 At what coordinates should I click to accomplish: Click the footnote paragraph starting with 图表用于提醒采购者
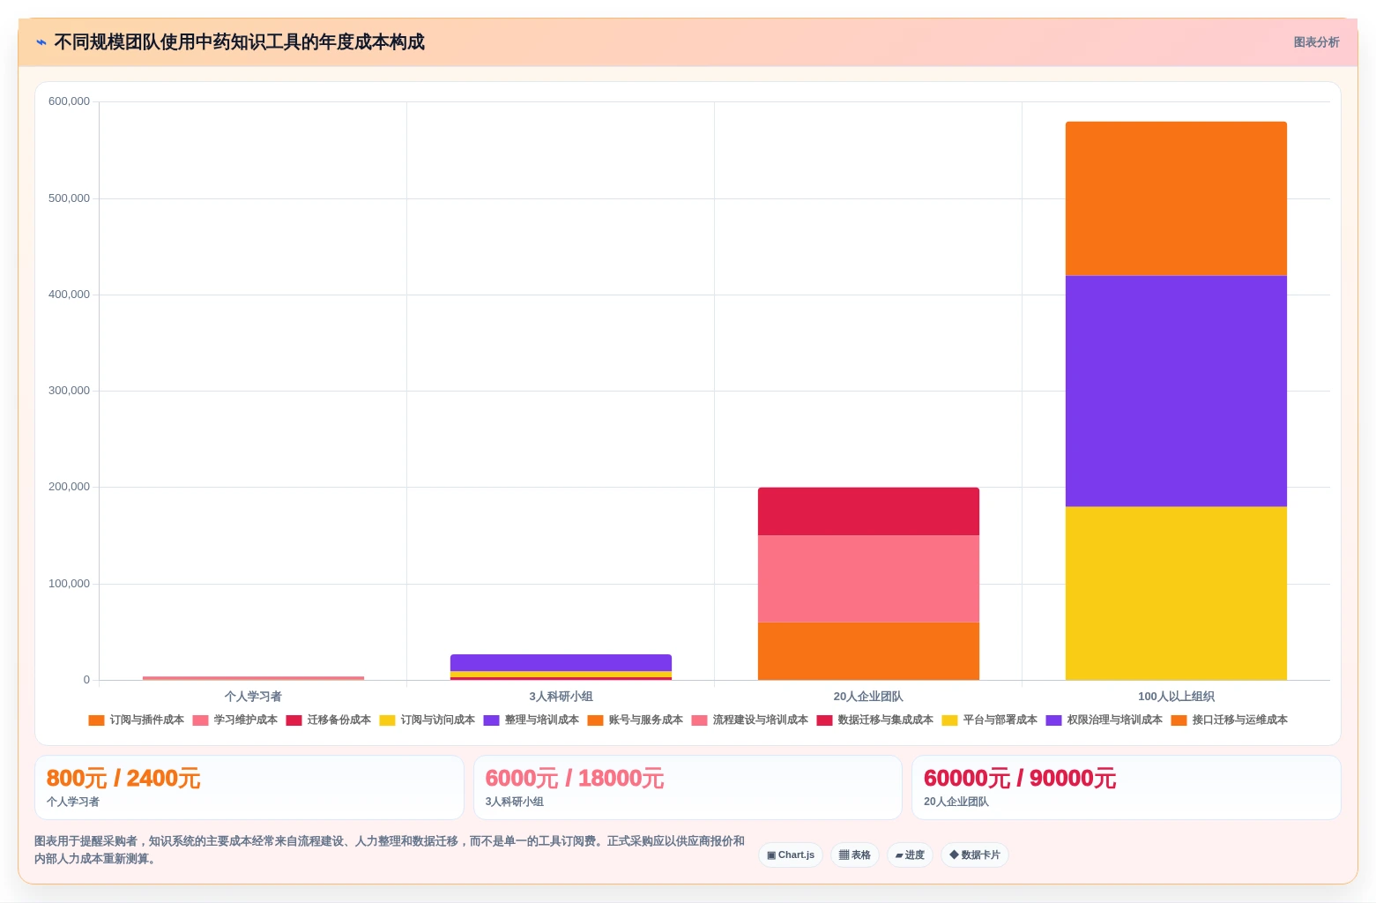click(x=390, y=850)
